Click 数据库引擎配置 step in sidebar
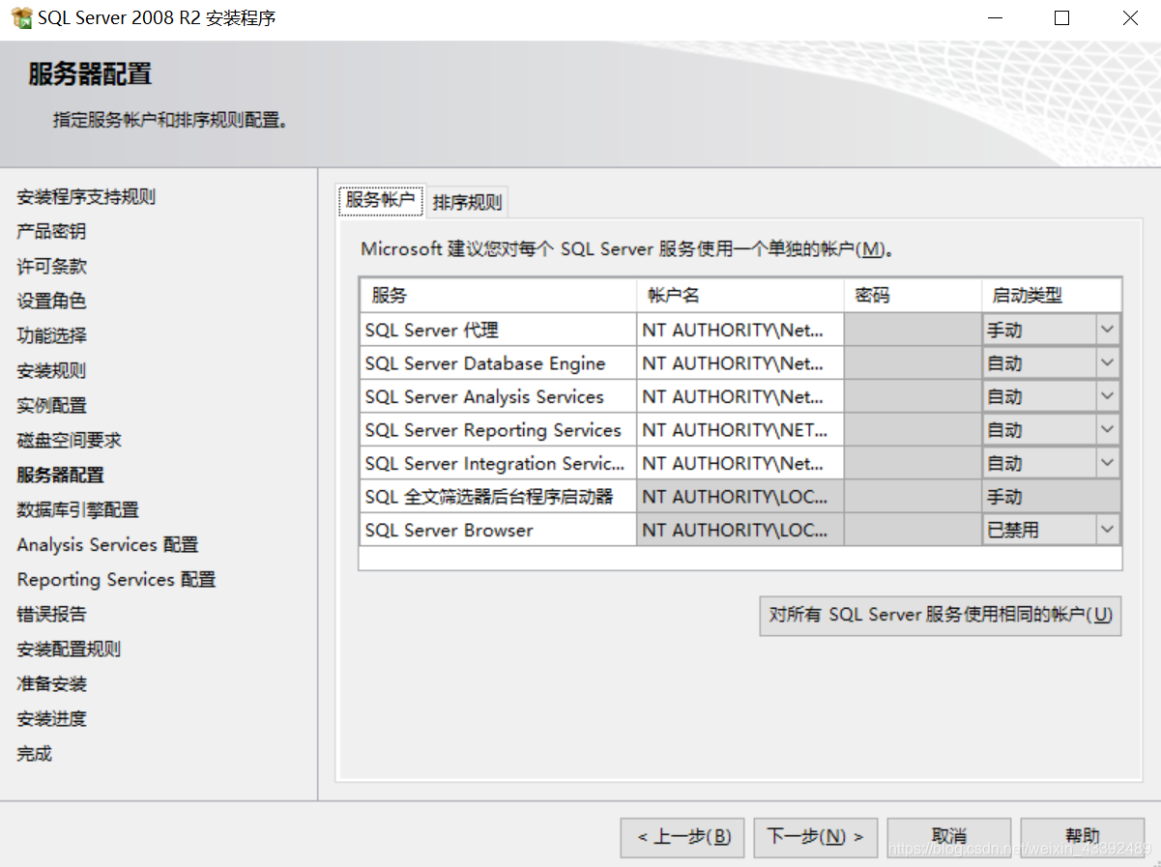1161x867 pixels. (x=77, y=510)
